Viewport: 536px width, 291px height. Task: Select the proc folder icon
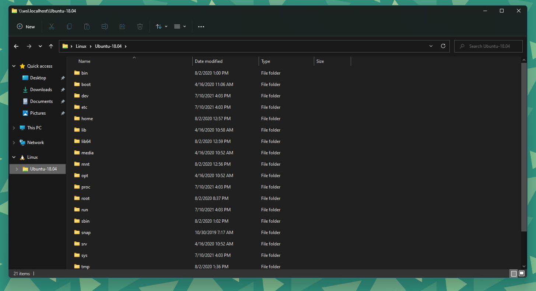coord(77,187)
